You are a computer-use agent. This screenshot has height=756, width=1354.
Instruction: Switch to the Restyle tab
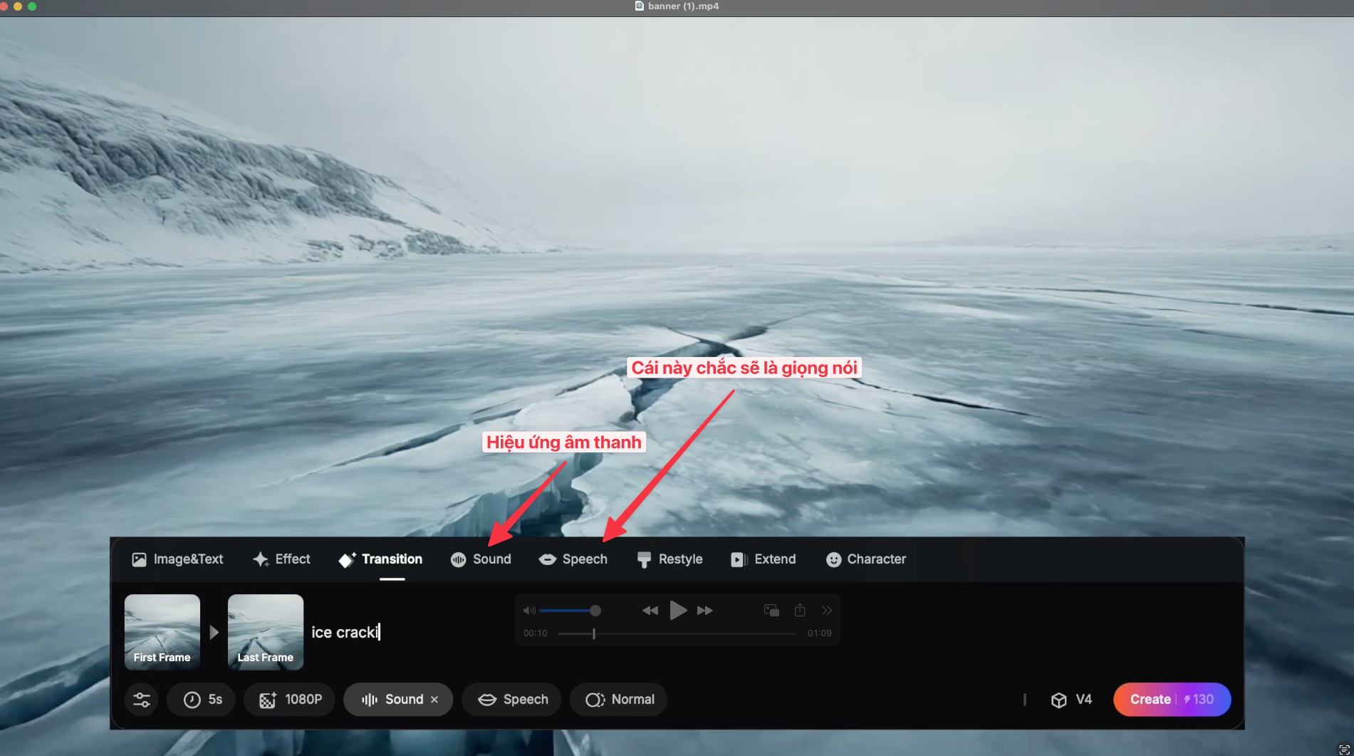coord(670,559)
